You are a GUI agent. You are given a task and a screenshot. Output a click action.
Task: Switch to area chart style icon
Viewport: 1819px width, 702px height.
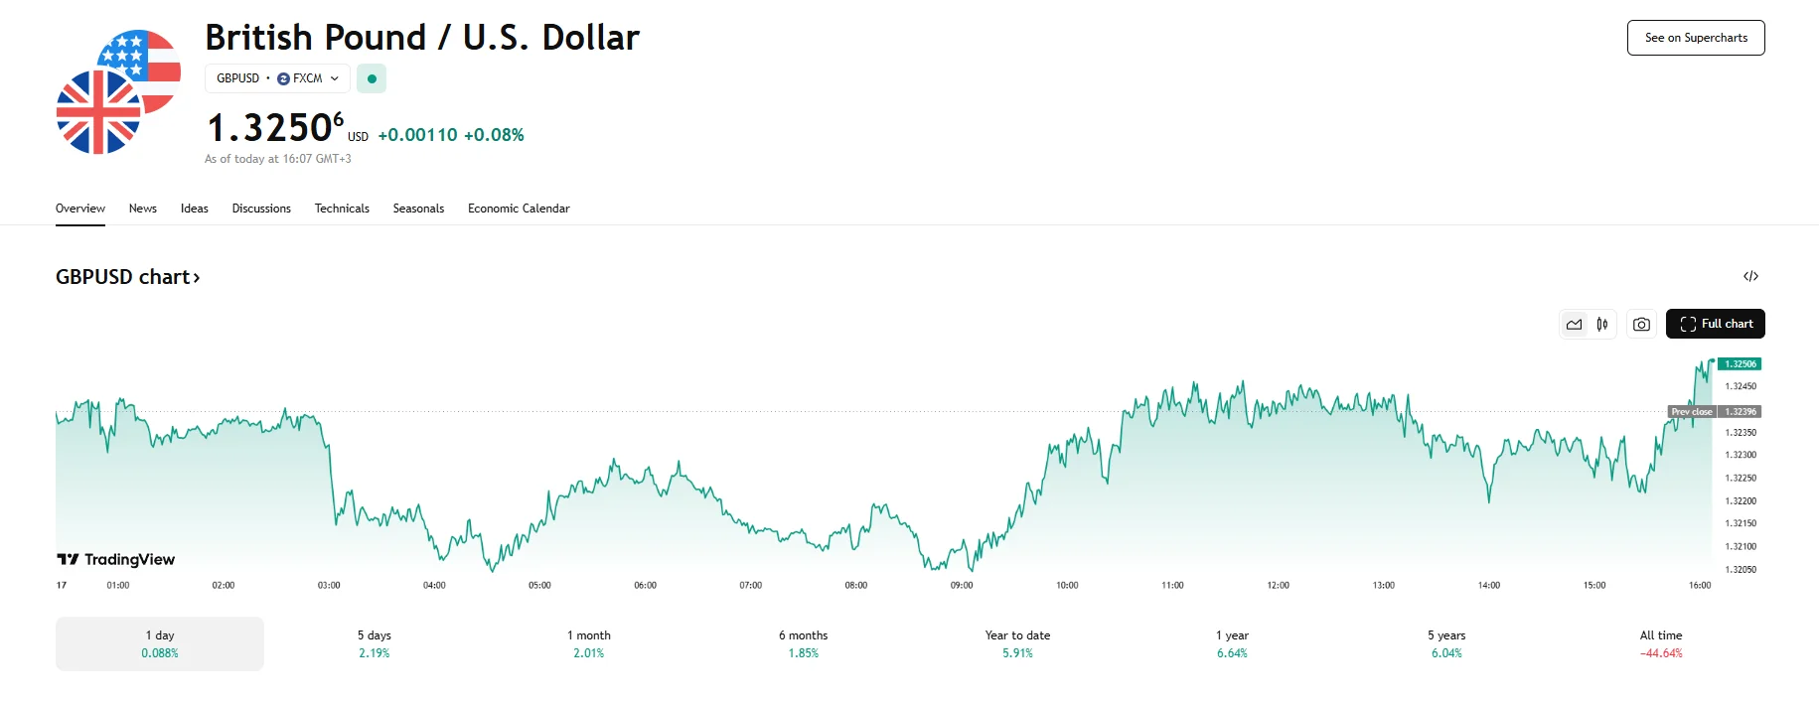click(1575, 325)
